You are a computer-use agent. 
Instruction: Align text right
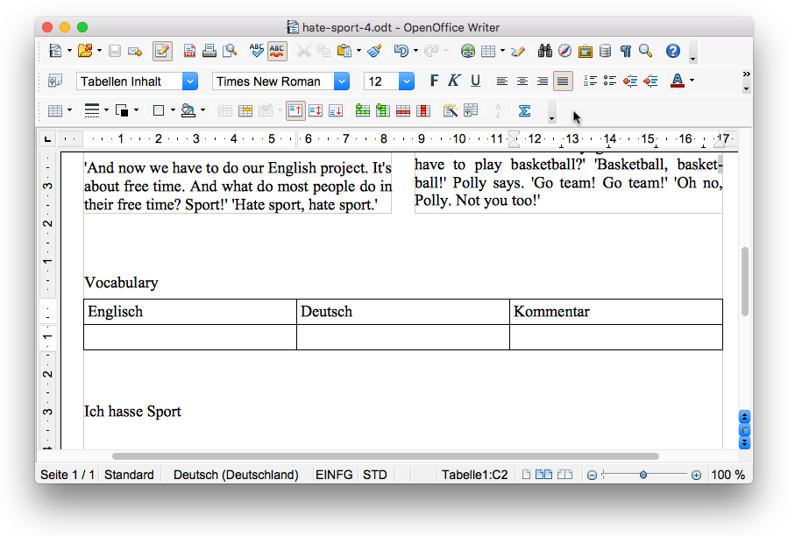point(543,81)
